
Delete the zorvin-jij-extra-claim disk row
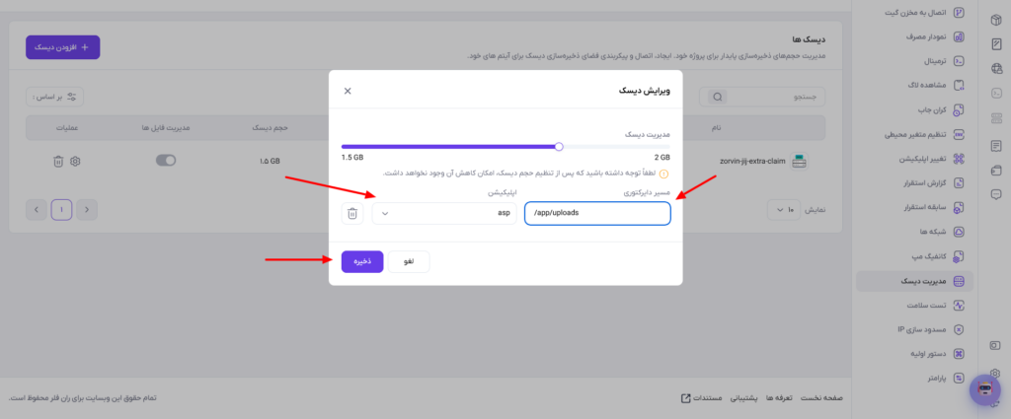coord(58,161)
